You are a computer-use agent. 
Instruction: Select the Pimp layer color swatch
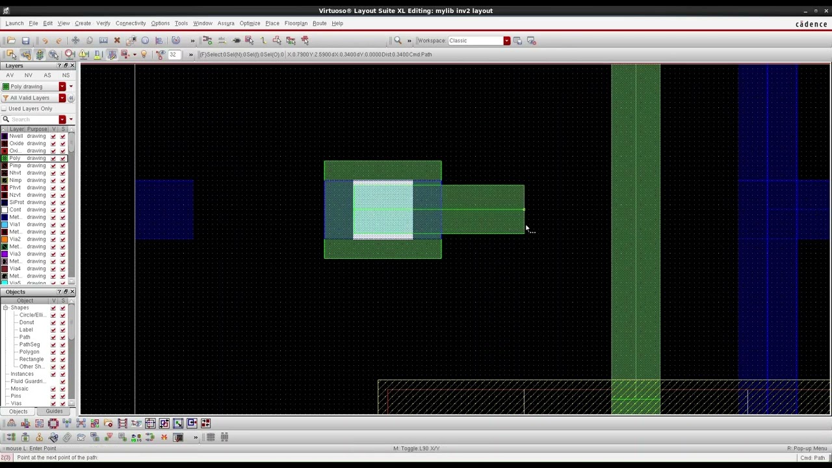4,165
